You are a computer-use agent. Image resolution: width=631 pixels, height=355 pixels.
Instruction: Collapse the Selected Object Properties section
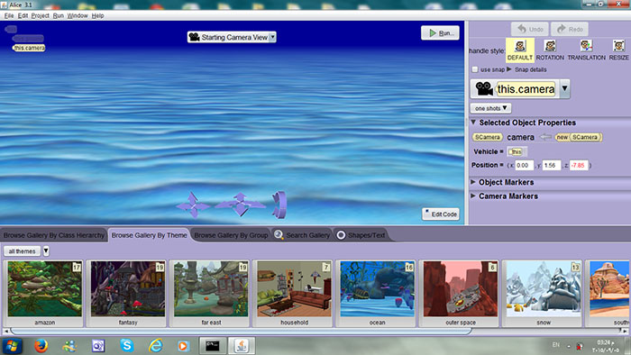pos(473,123)
